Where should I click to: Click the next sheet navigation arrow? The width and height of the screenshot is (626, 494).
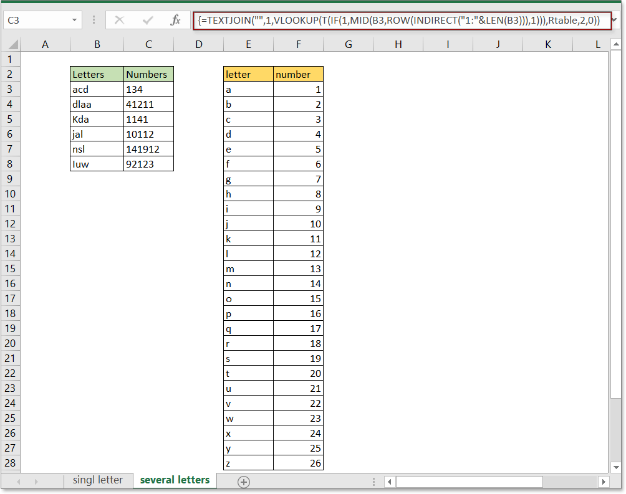pos(37,480)
